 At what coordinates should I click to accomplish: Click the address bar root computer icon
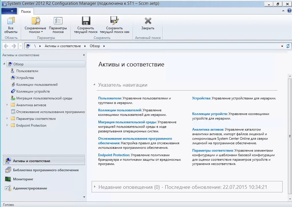point(28,46)
